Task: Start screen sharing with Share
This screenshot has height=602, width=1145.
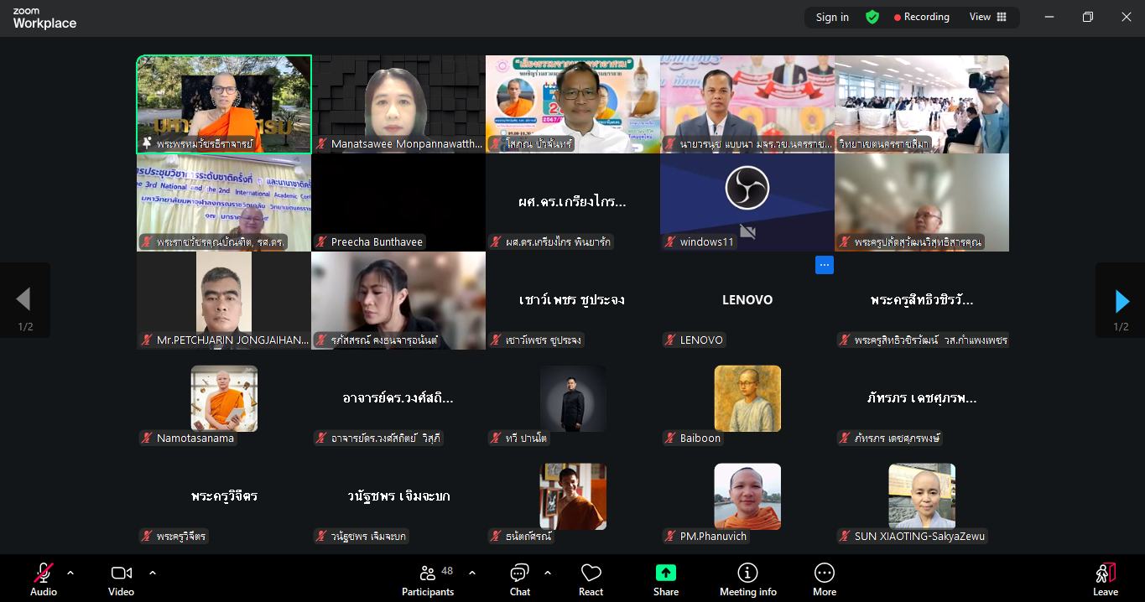Action: point(665,579)
